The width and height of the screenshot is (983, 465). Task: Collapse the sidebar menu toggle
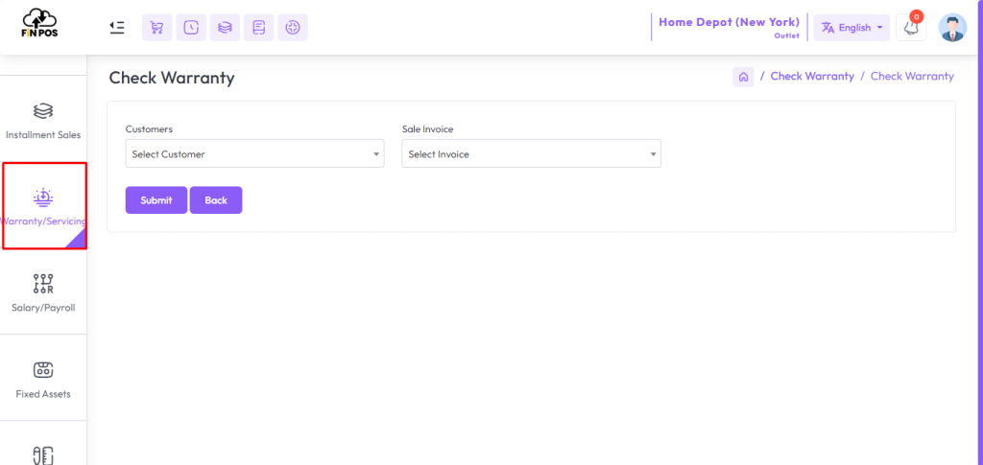[x=116, y=28]
